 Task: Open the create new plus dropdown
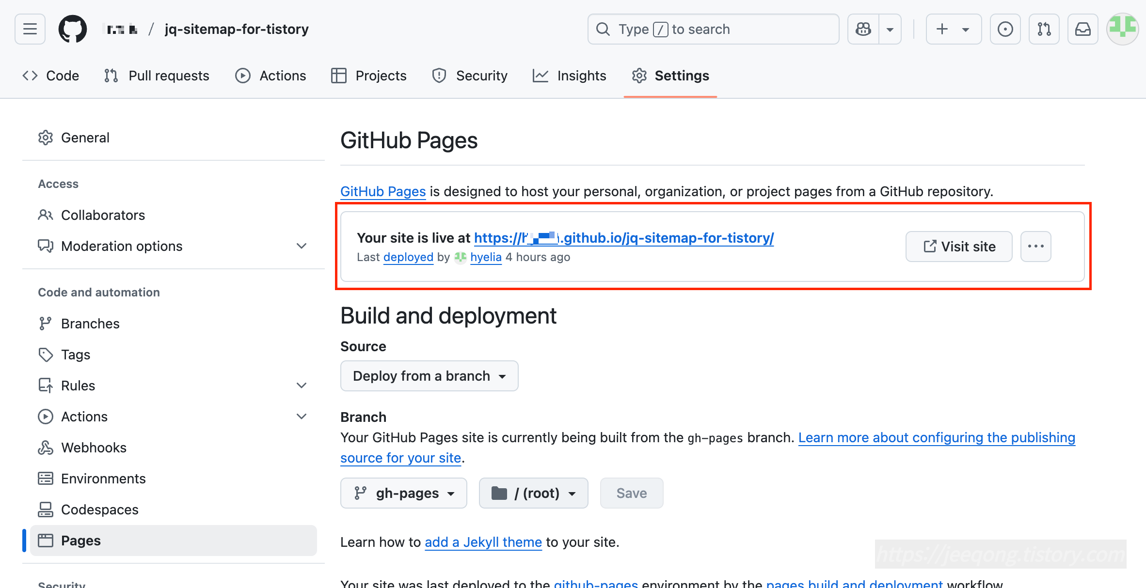tap(953, 29)
